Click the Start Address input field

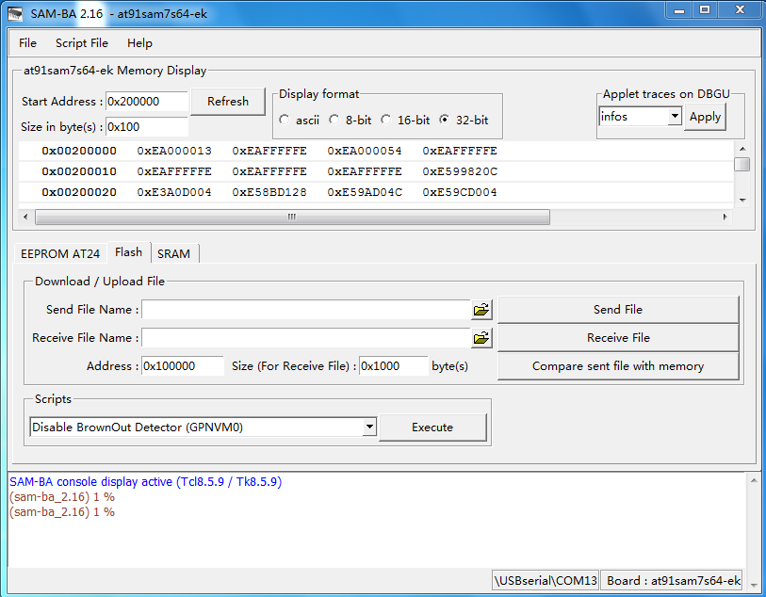147,102
